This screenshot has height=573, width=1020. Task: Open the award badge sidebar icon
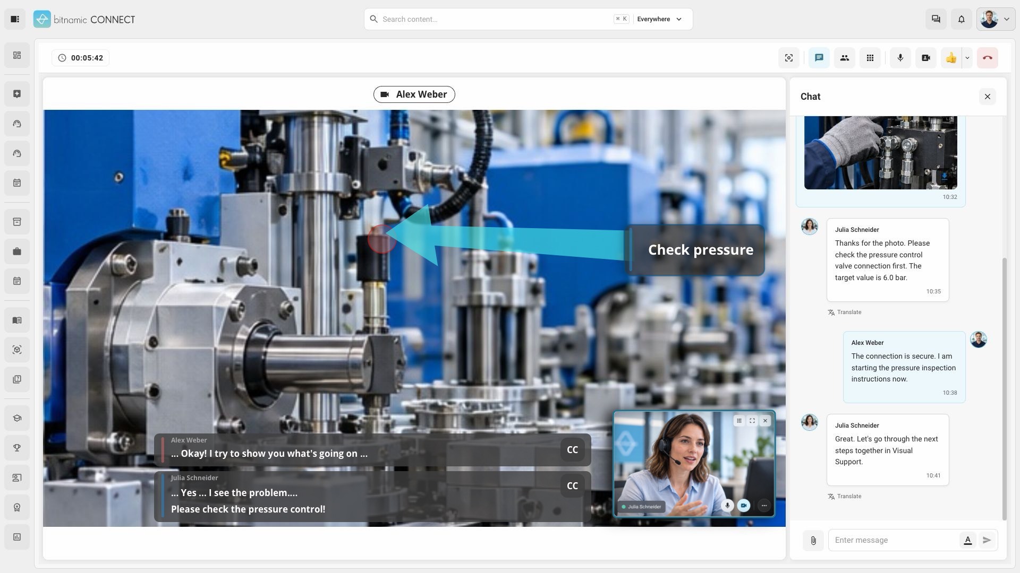pyautogui.click(x=17, y=507)
